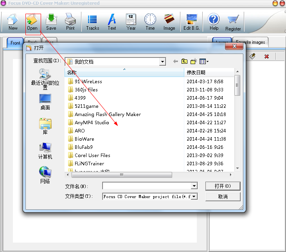Expand the file name combo box

194,186
